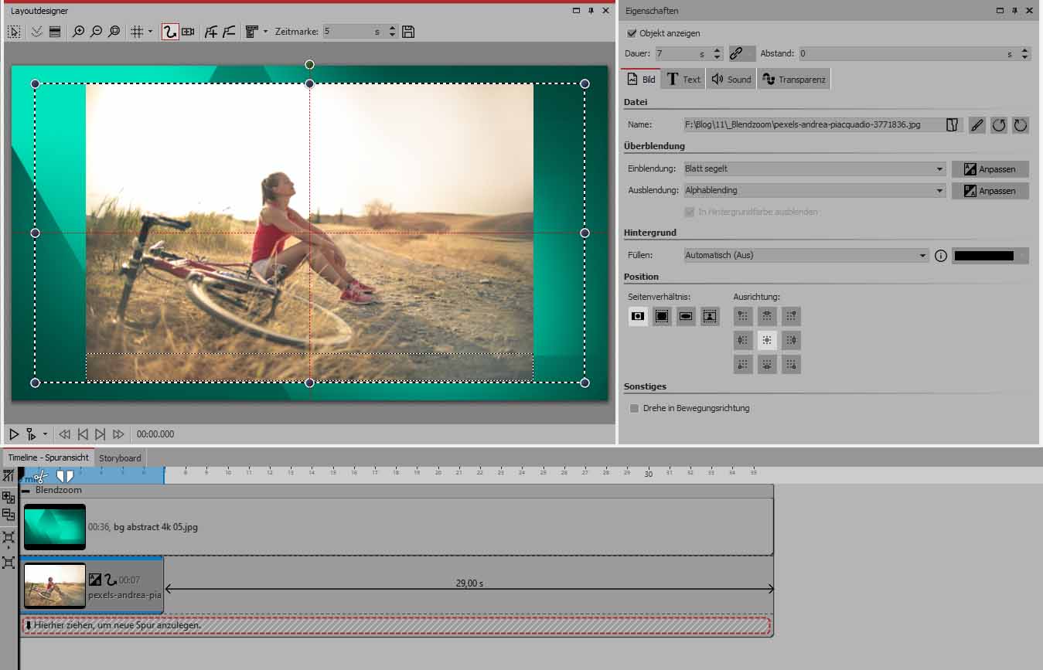Image resolution: width=1043 pixels, height=670 pixels.
Task: Zoom in on the layout preview
Action: [x=78, y=32]
